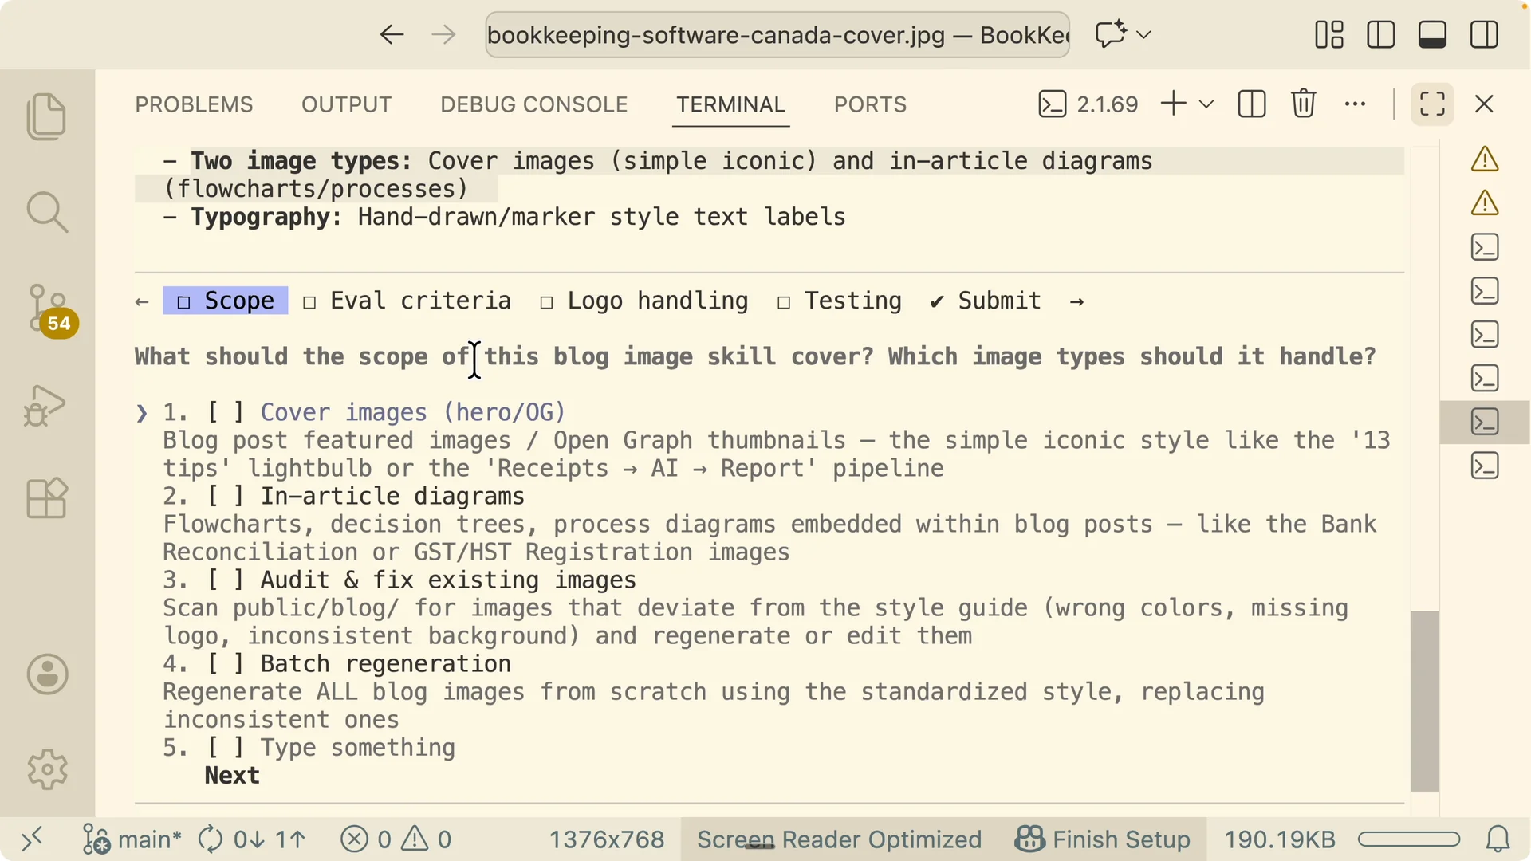Open the Explorer view in activity bar

[x=47, y=116]
